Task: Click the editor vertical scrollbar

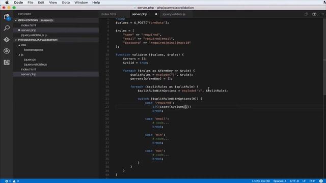Action: click(x=324, y=56)
